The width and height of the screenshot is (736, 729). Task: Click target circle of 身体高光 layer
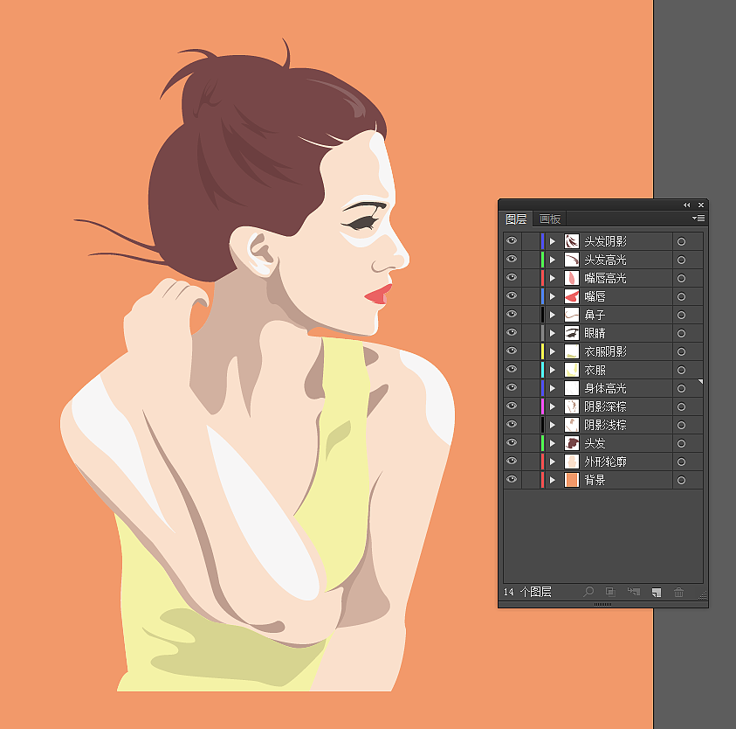(682, 388)
